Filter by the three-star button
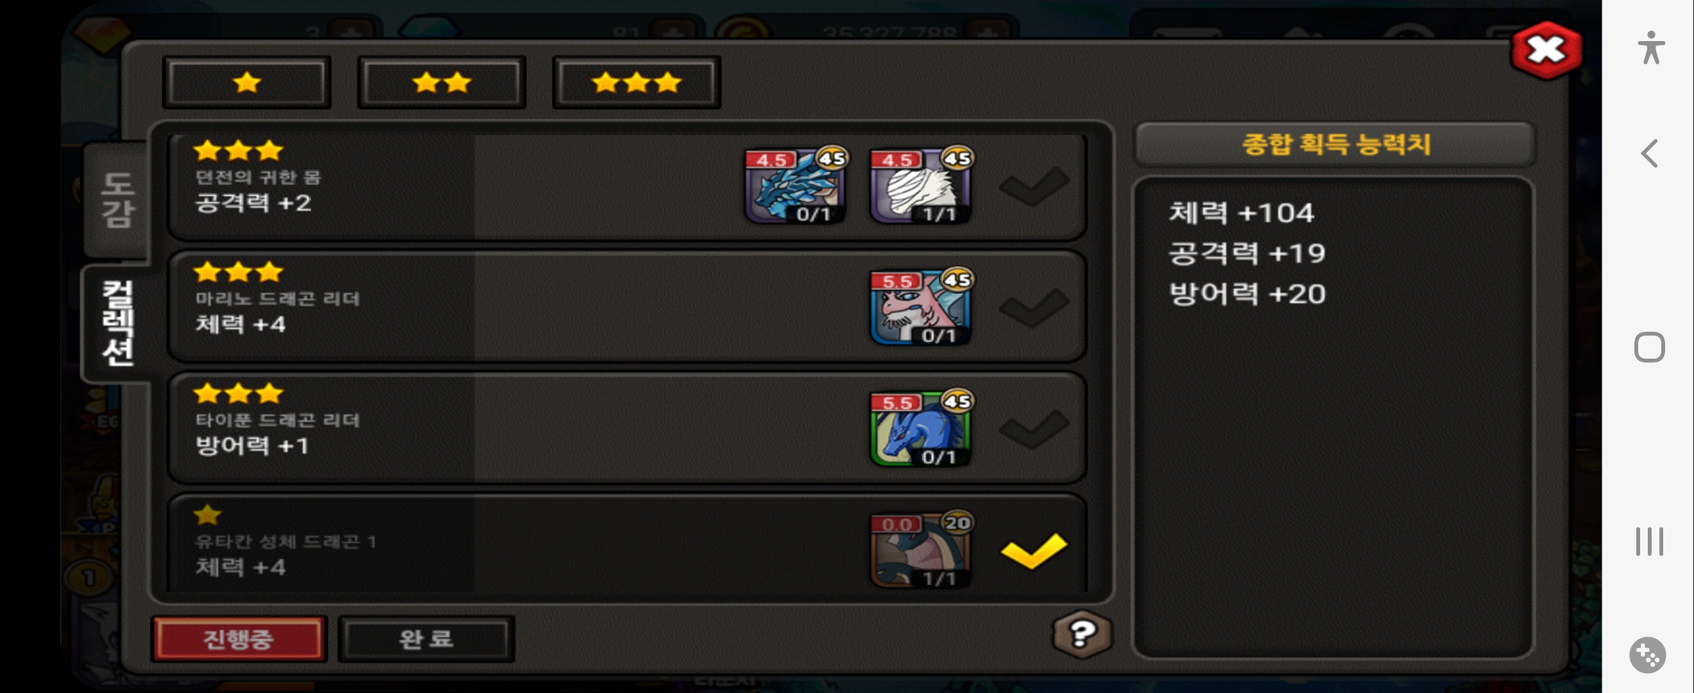1694x693 pixels. coord(637,83)
